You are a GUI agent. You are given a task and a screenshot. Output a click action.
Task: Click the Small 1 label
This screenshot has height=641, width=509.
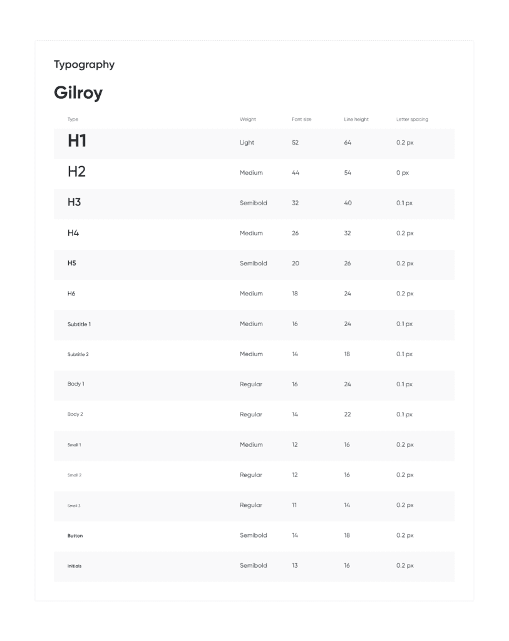[74, 445]
